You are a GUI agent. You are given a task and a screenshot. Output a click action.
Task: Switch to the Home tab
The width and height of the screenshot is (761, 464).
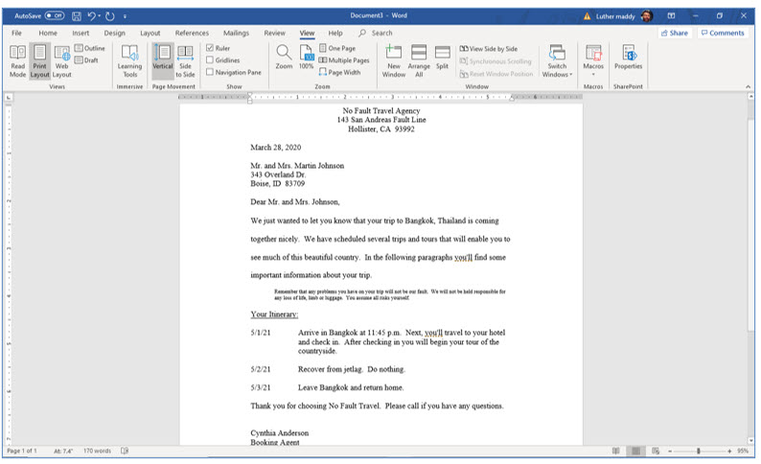pos(48,33)
